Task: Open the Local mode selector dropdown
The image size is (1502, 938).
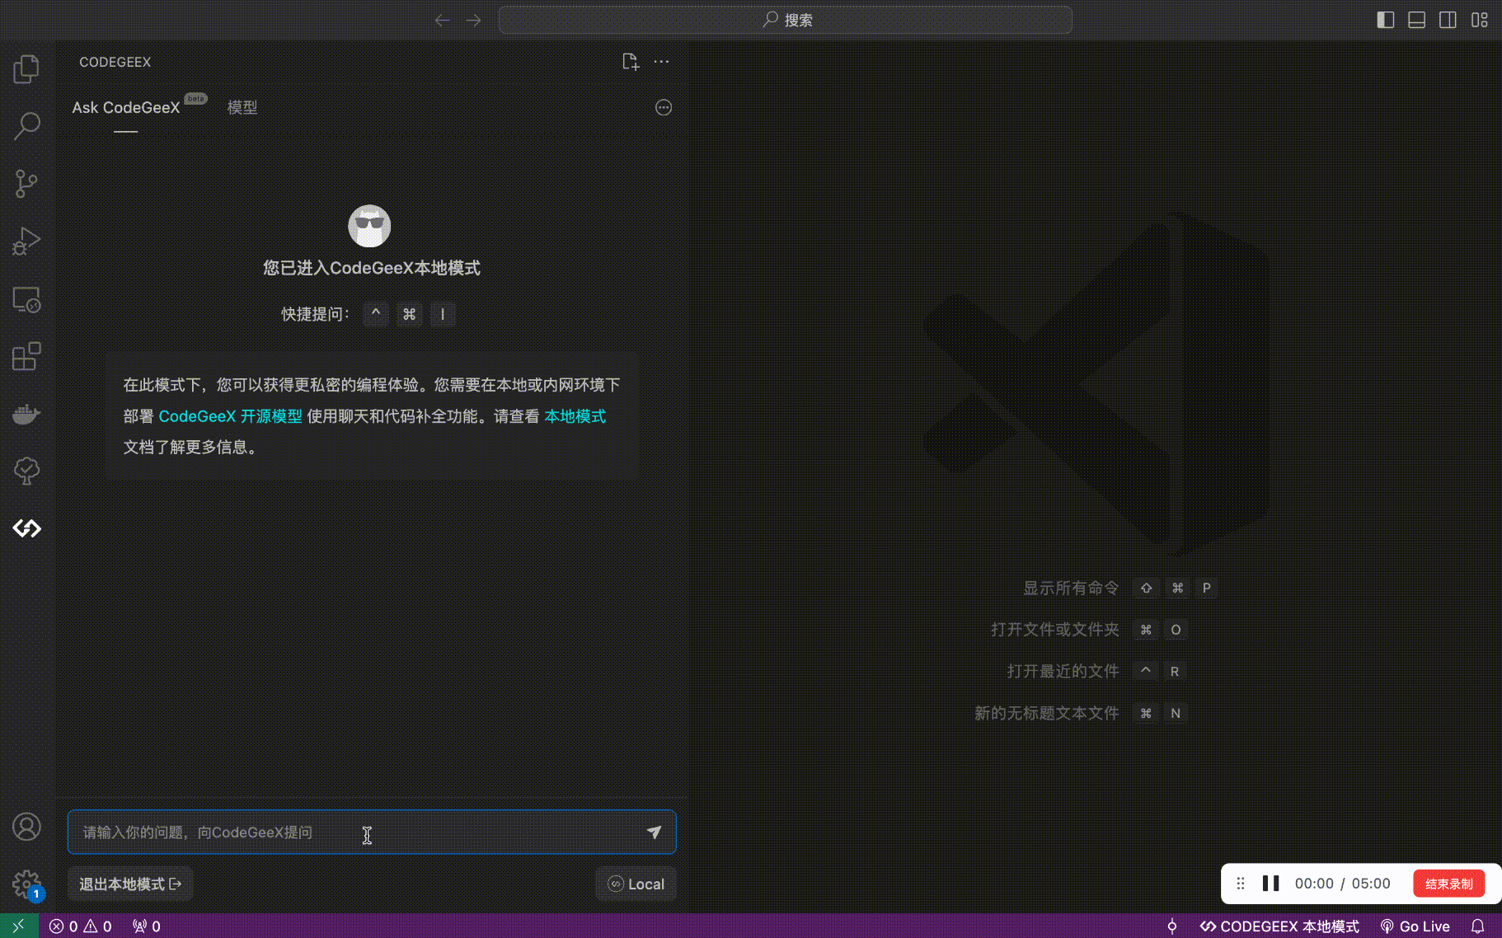Action: [x=636, y=884]
